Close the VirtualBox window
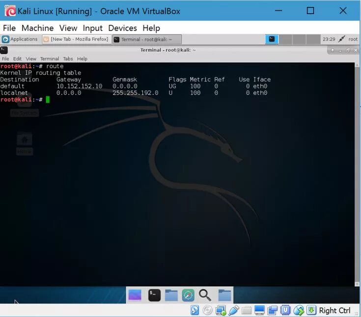 (x=343, y=11)
